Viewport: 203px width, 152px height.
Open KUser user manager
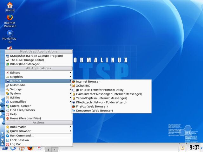coord(39,64)
